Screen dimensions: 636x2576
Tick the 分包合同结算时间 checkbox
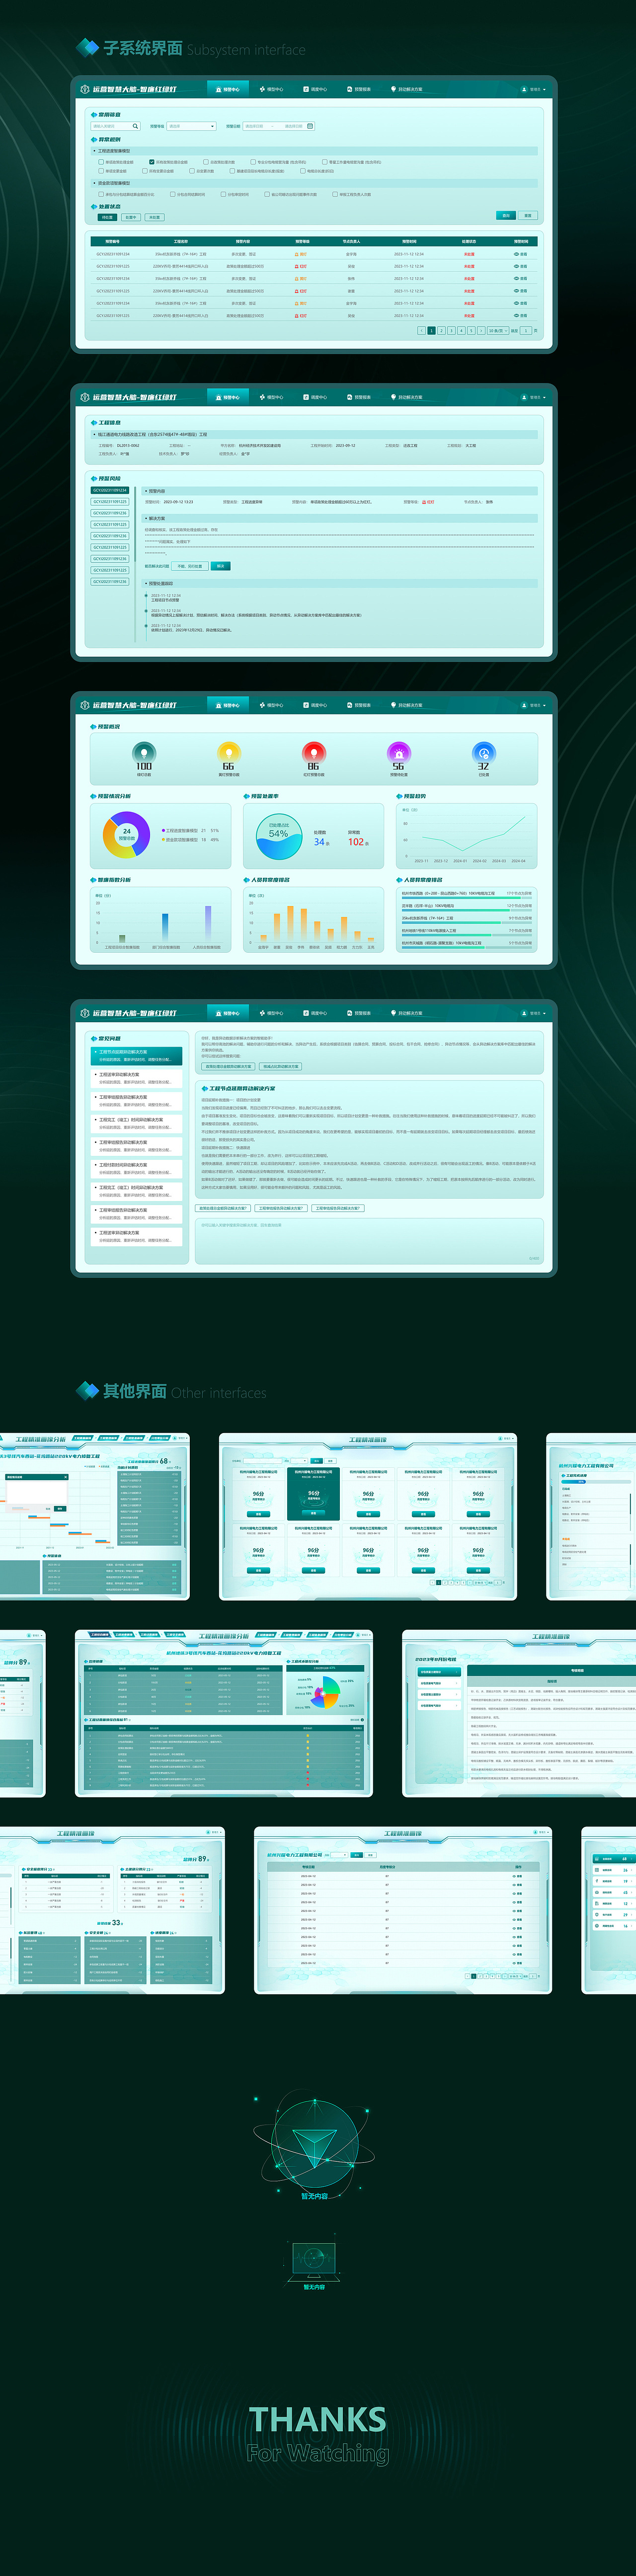(173, 194)
